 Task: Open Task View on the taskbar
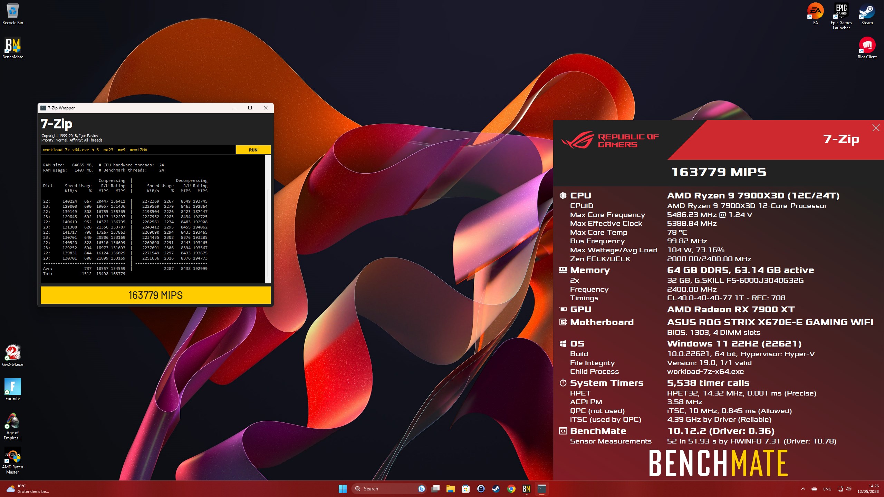pyautogui.click(x=435, y=489)
